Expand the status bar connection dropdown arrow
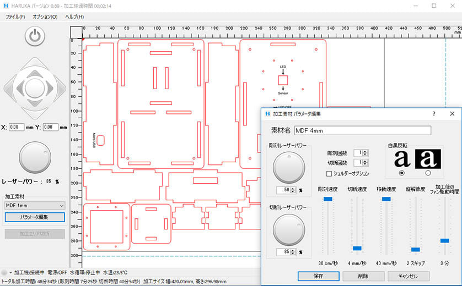Image resolution: width=462 pixels, height=286 pixels. tap(10, 273)
